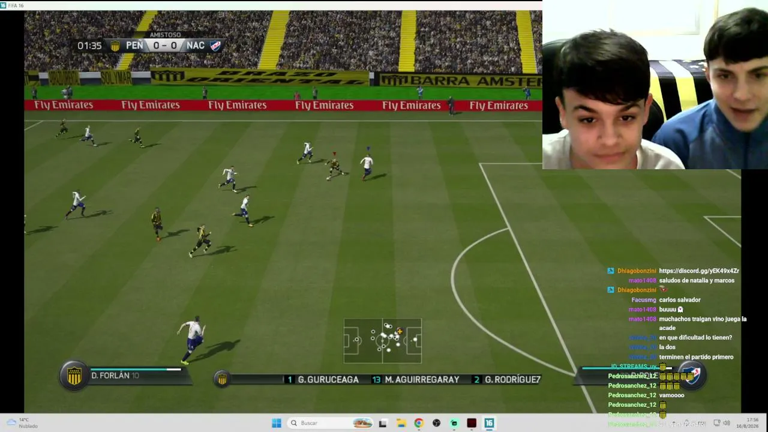Image resolution: width=768 pixels, height=432 pixels.
Task: Click the Pedrosanchez_12 username beside 'vamoooo'
Action: pyautogui.click(x=632, y=395)
